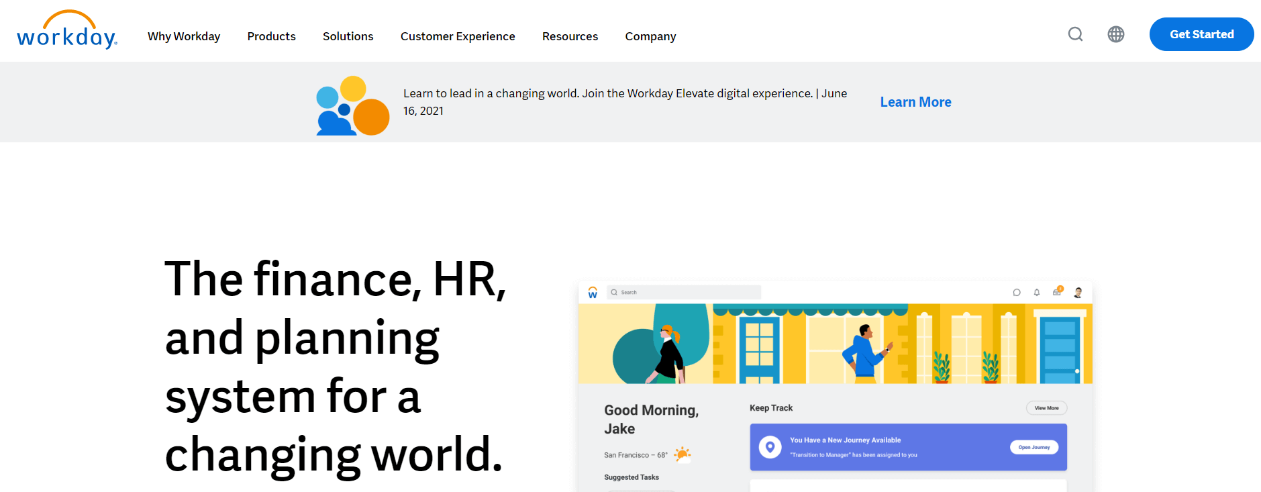Click the chat bubble icon in dashboard preview
This screenshot has height=492, width=1261.
1017,293
